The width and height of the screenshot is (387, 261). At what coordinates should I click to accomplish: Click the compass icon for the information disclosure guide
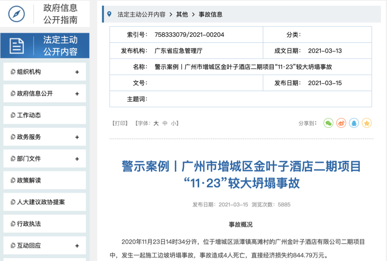16,14
